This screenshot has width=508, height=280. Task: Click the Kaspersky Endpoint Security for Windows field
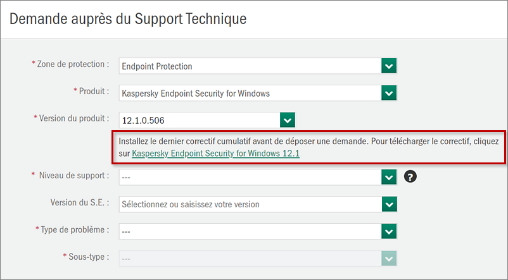click(250, 93)
